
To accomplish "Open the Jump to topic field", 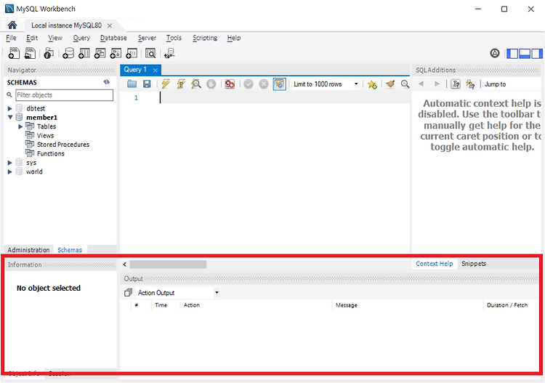I will (x=512, y=84).
